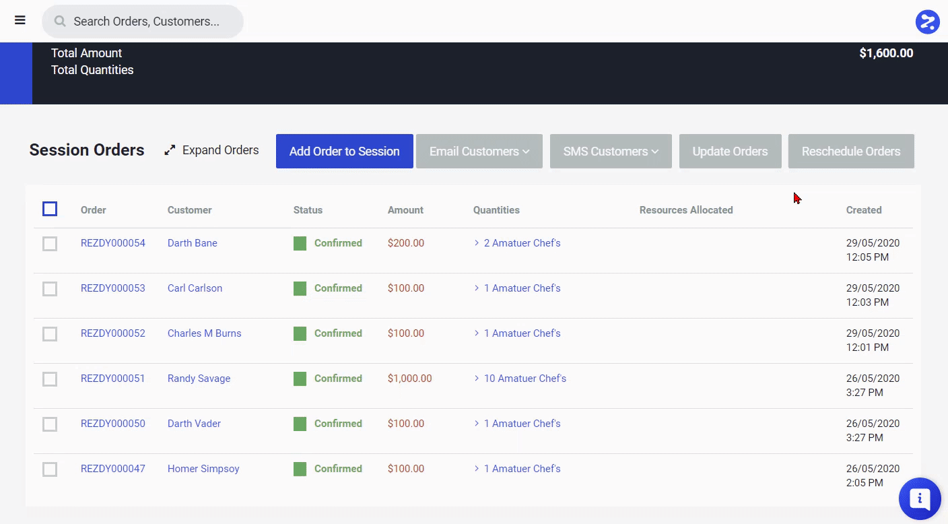Open customer Randy Savage
The width and height of the screenshot is (948, 524).
coord(199,379)
